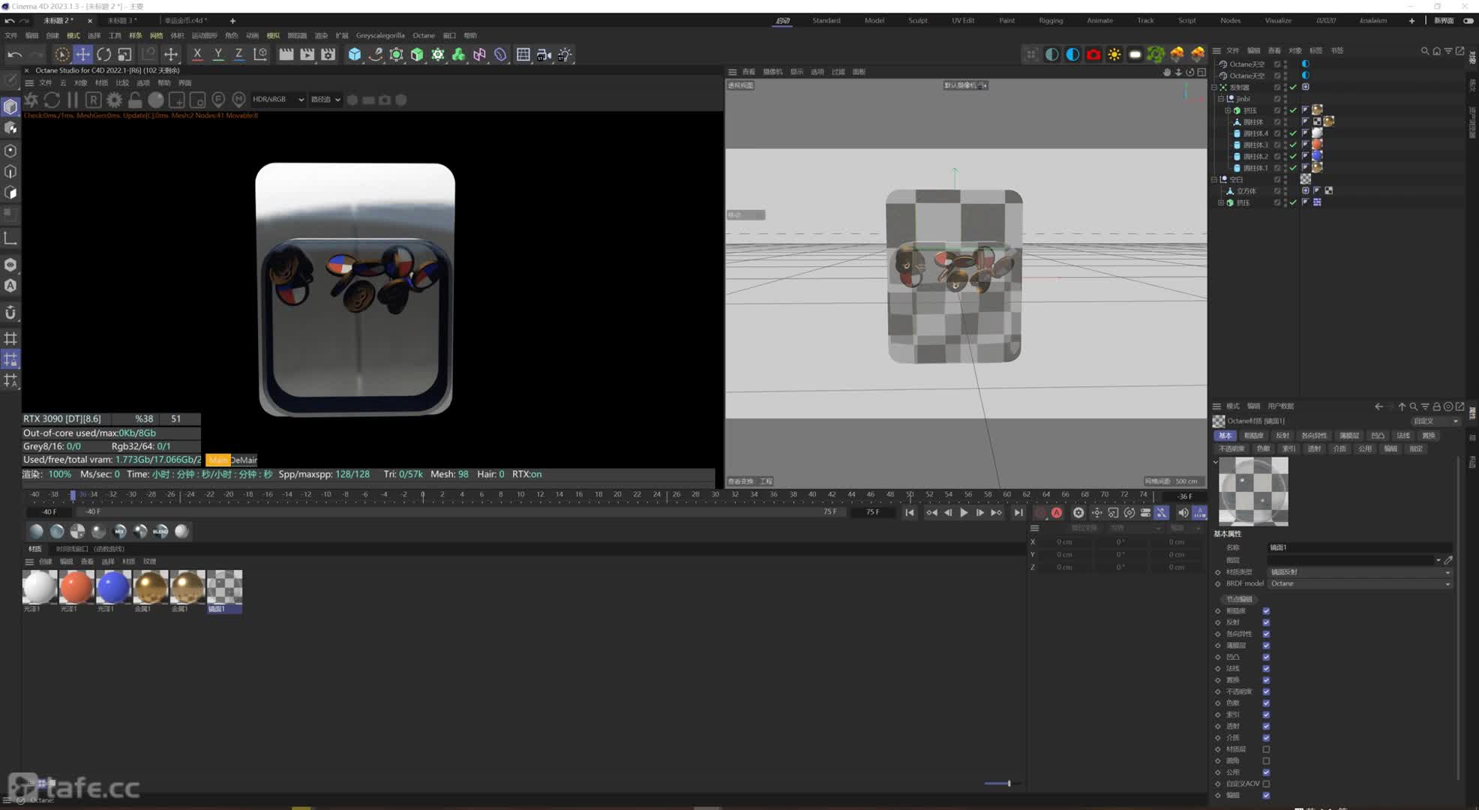
Task: Click material name input field
Action: click(1360, 547)
